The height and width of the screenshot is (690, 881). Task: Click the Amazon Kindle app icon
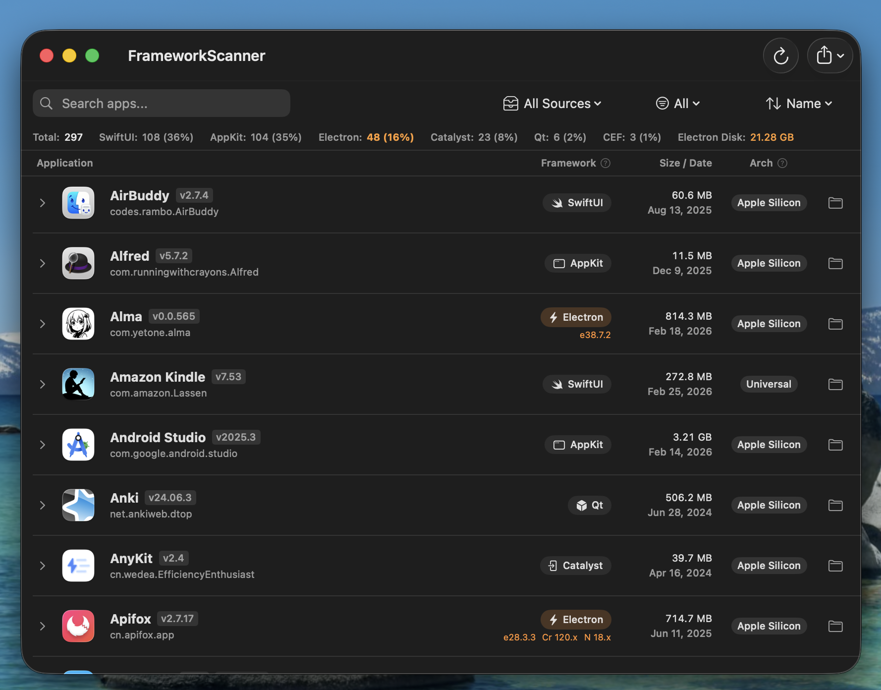pyautogui.click(x=78, y=384)
